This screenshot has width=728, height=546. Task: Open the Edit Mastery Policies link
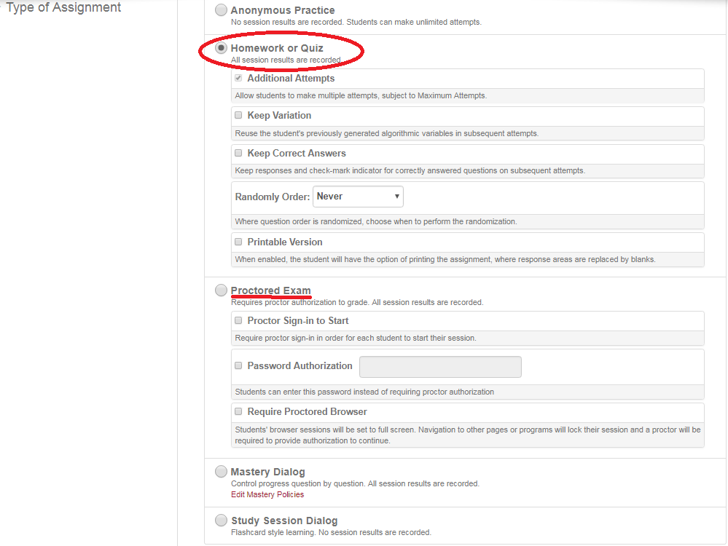(267, 494)
